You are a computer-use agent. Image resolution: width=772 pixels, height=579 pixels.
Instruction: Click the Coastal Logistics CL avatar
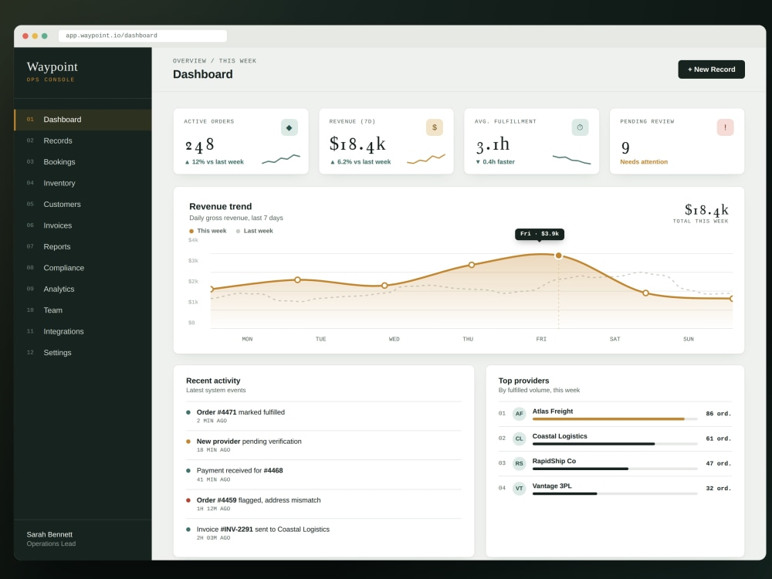519,438
